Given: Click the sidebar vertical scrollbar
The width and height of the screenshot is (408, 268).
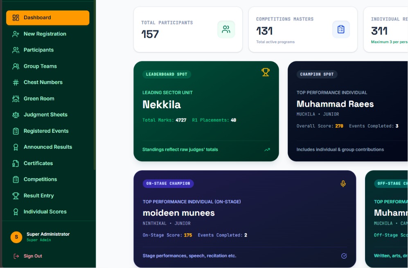Looking at the screenshot, I should pyautogui.click(x=95, y=86).
